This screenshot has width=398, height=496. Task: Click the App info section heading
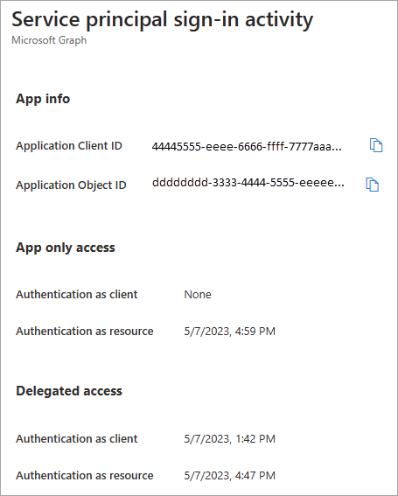pyautogui.click(x=43, y=99)
